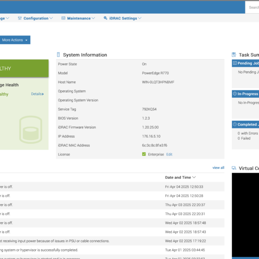Click the Completed Jobs clock icon
The width and height of the screenshot is (259, 259).
click(x=235, y=124)
